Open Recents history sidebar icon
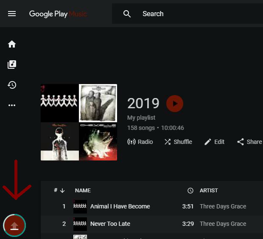The image size is (263, 239). (x=12, y=85)
